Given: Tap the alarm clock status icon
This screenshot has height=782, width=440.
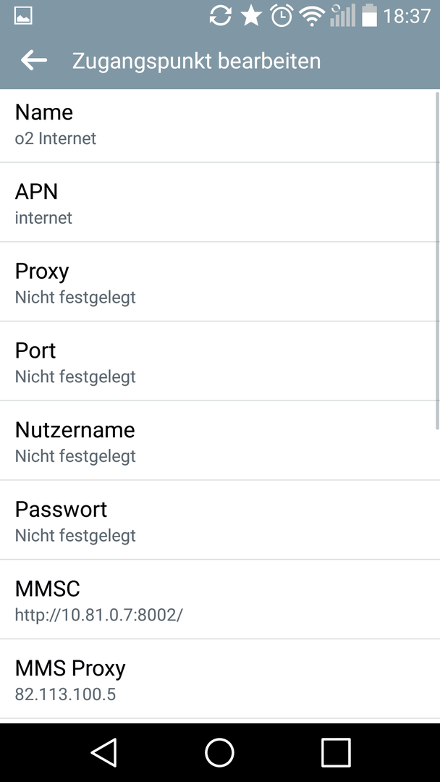Looking at the screenshot, I should tap(282, 15).
